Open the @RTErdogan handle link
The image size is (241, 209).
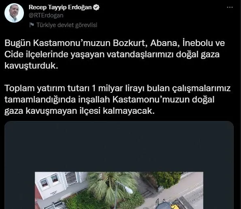coord(46,15)
